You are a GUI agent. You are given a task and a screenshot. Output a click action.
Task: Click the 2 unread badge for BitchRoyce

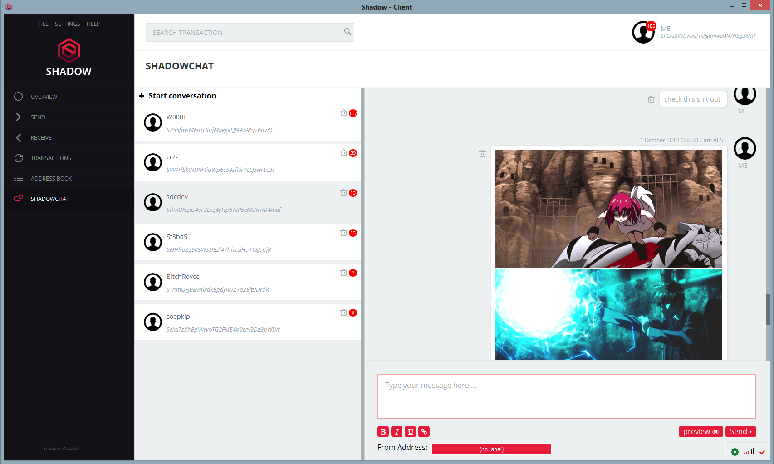coord(353,273)
